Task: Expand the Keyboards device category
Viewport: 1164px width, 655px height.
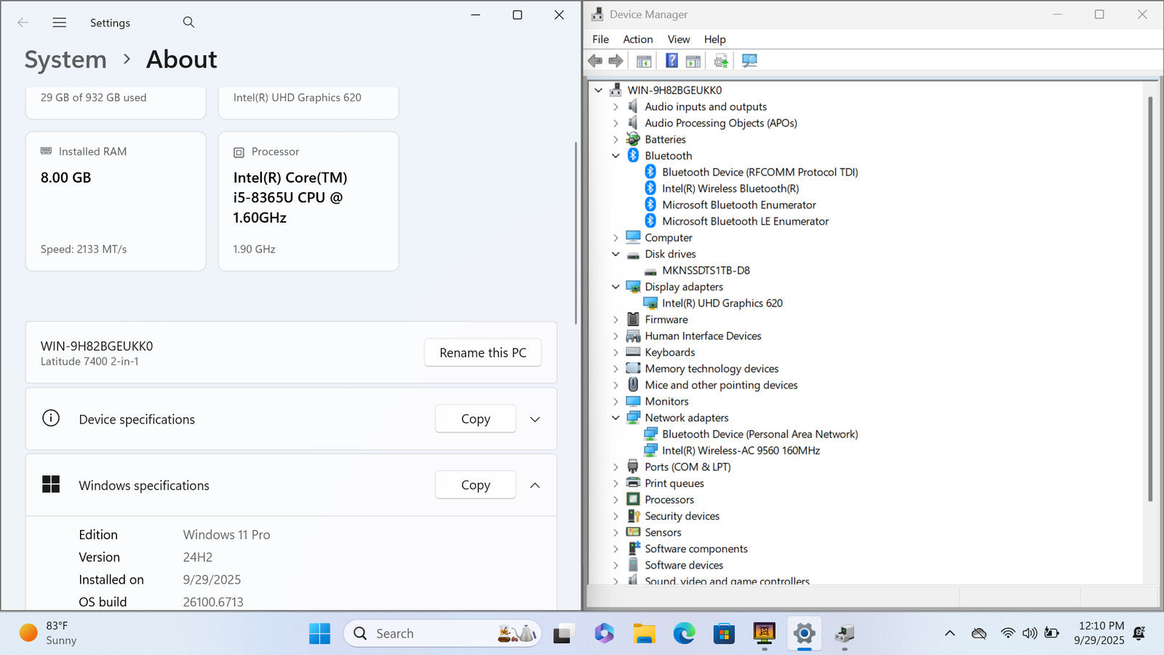Action: 616,352
